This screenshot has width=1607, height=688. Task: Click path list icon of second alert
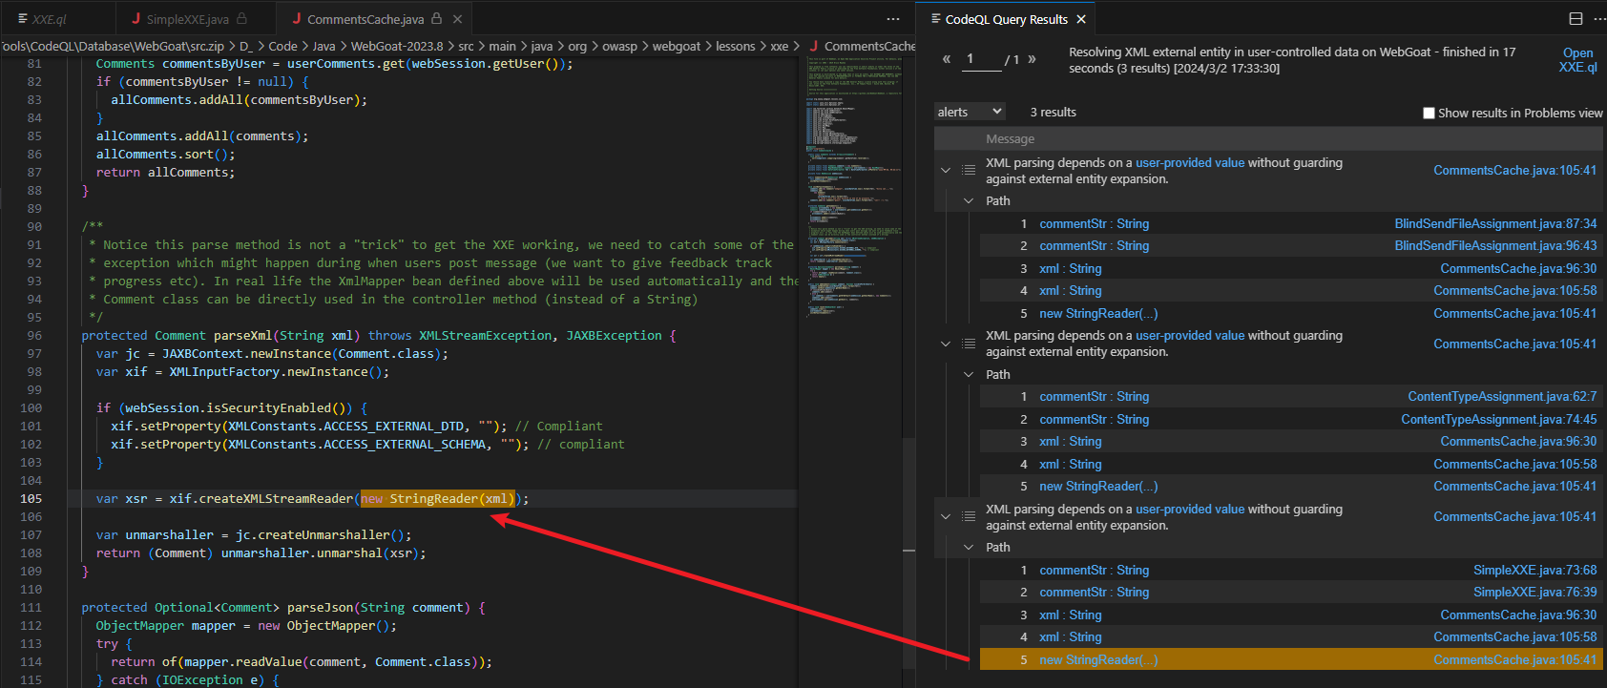point(969,344)
